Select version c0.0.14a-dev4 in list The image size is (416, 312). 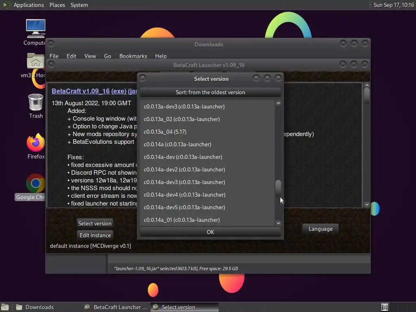tap(208, 195)
